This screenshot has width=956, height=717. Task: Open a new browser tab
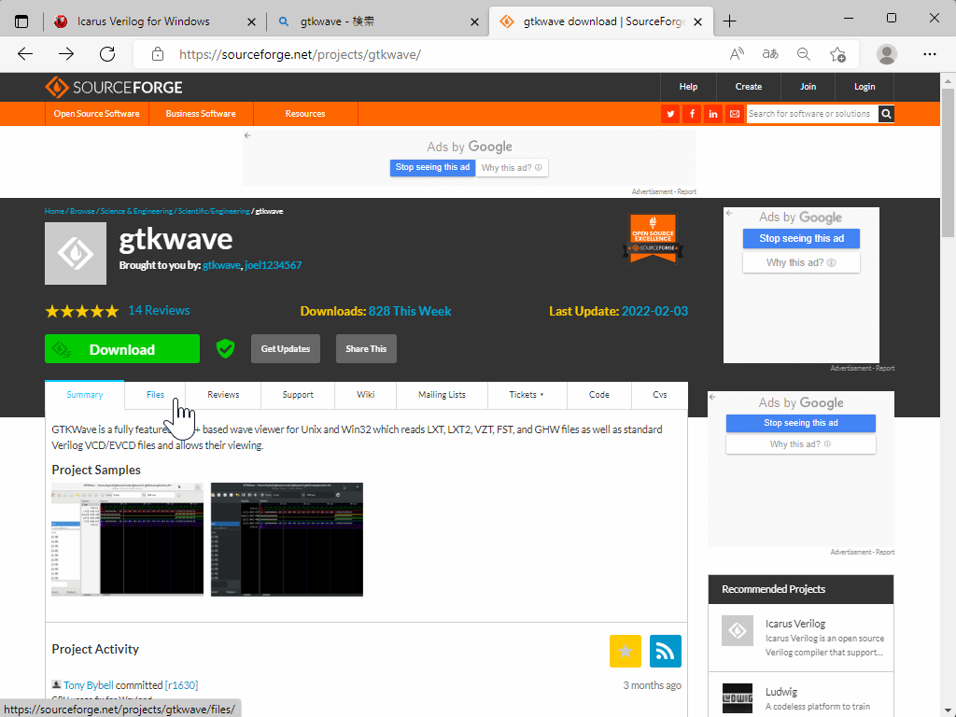coord(729,21)
